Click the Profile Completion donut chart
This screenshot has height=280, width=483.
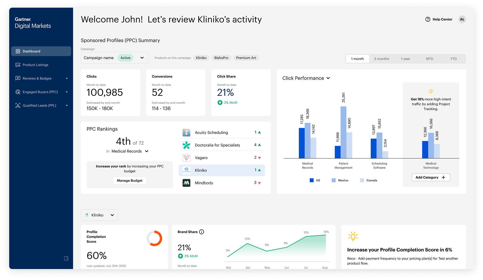point(154,238)
